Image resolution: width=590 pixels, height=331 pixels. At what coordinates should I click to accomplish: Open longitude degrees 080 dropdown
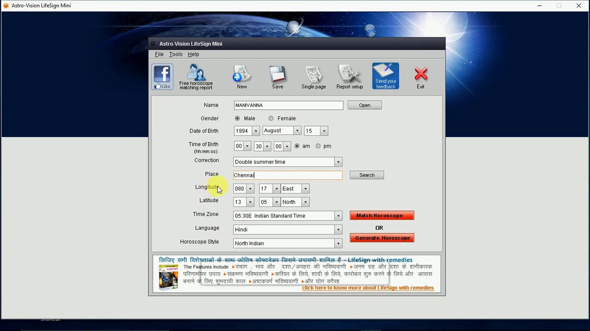point(250,189)
